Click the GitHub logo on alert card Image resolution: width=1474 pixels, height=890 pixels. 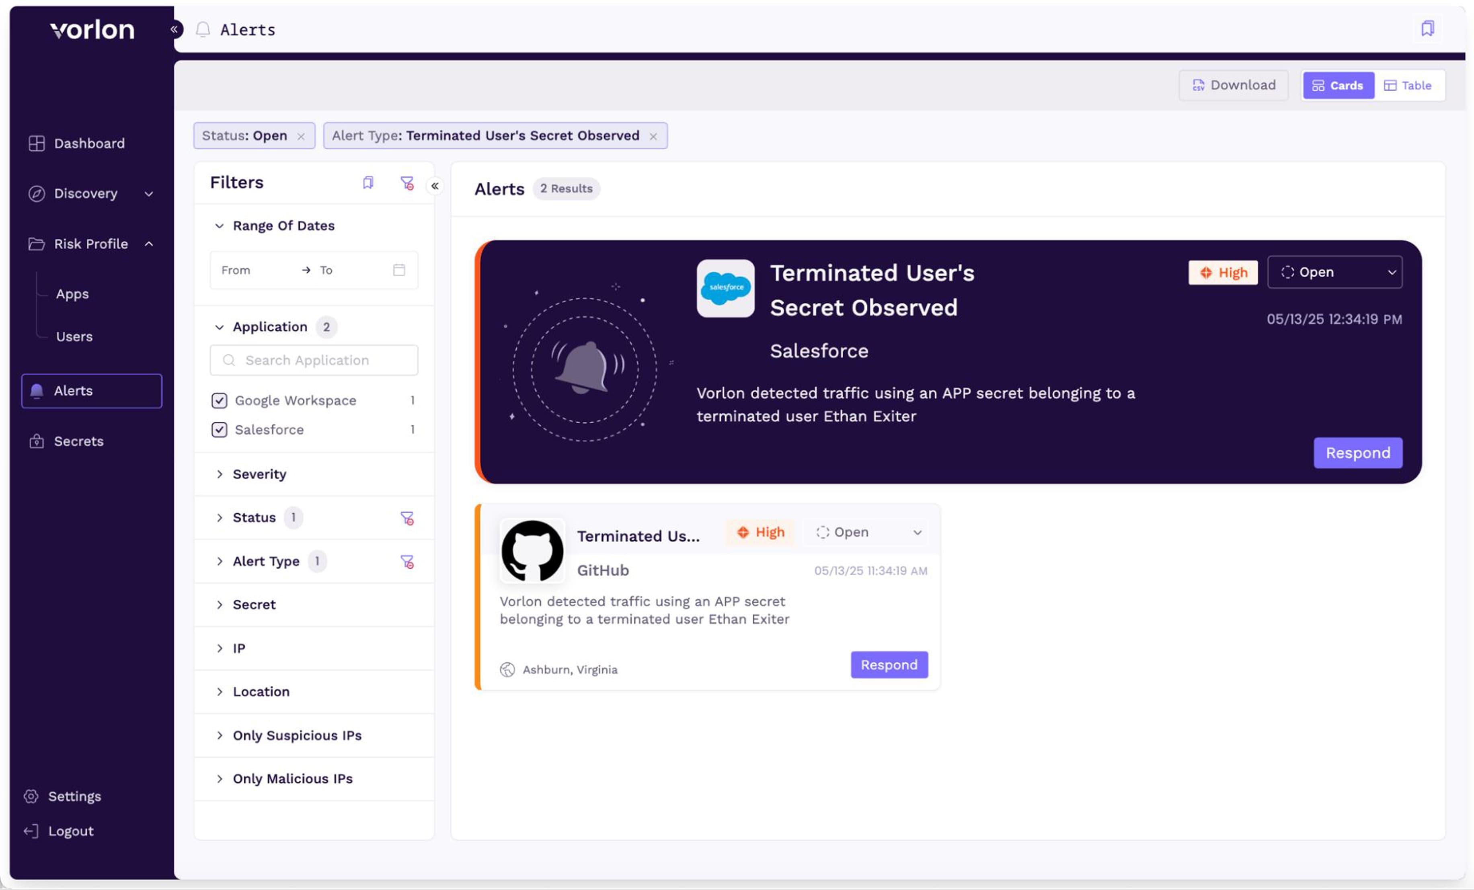point(532,551)
